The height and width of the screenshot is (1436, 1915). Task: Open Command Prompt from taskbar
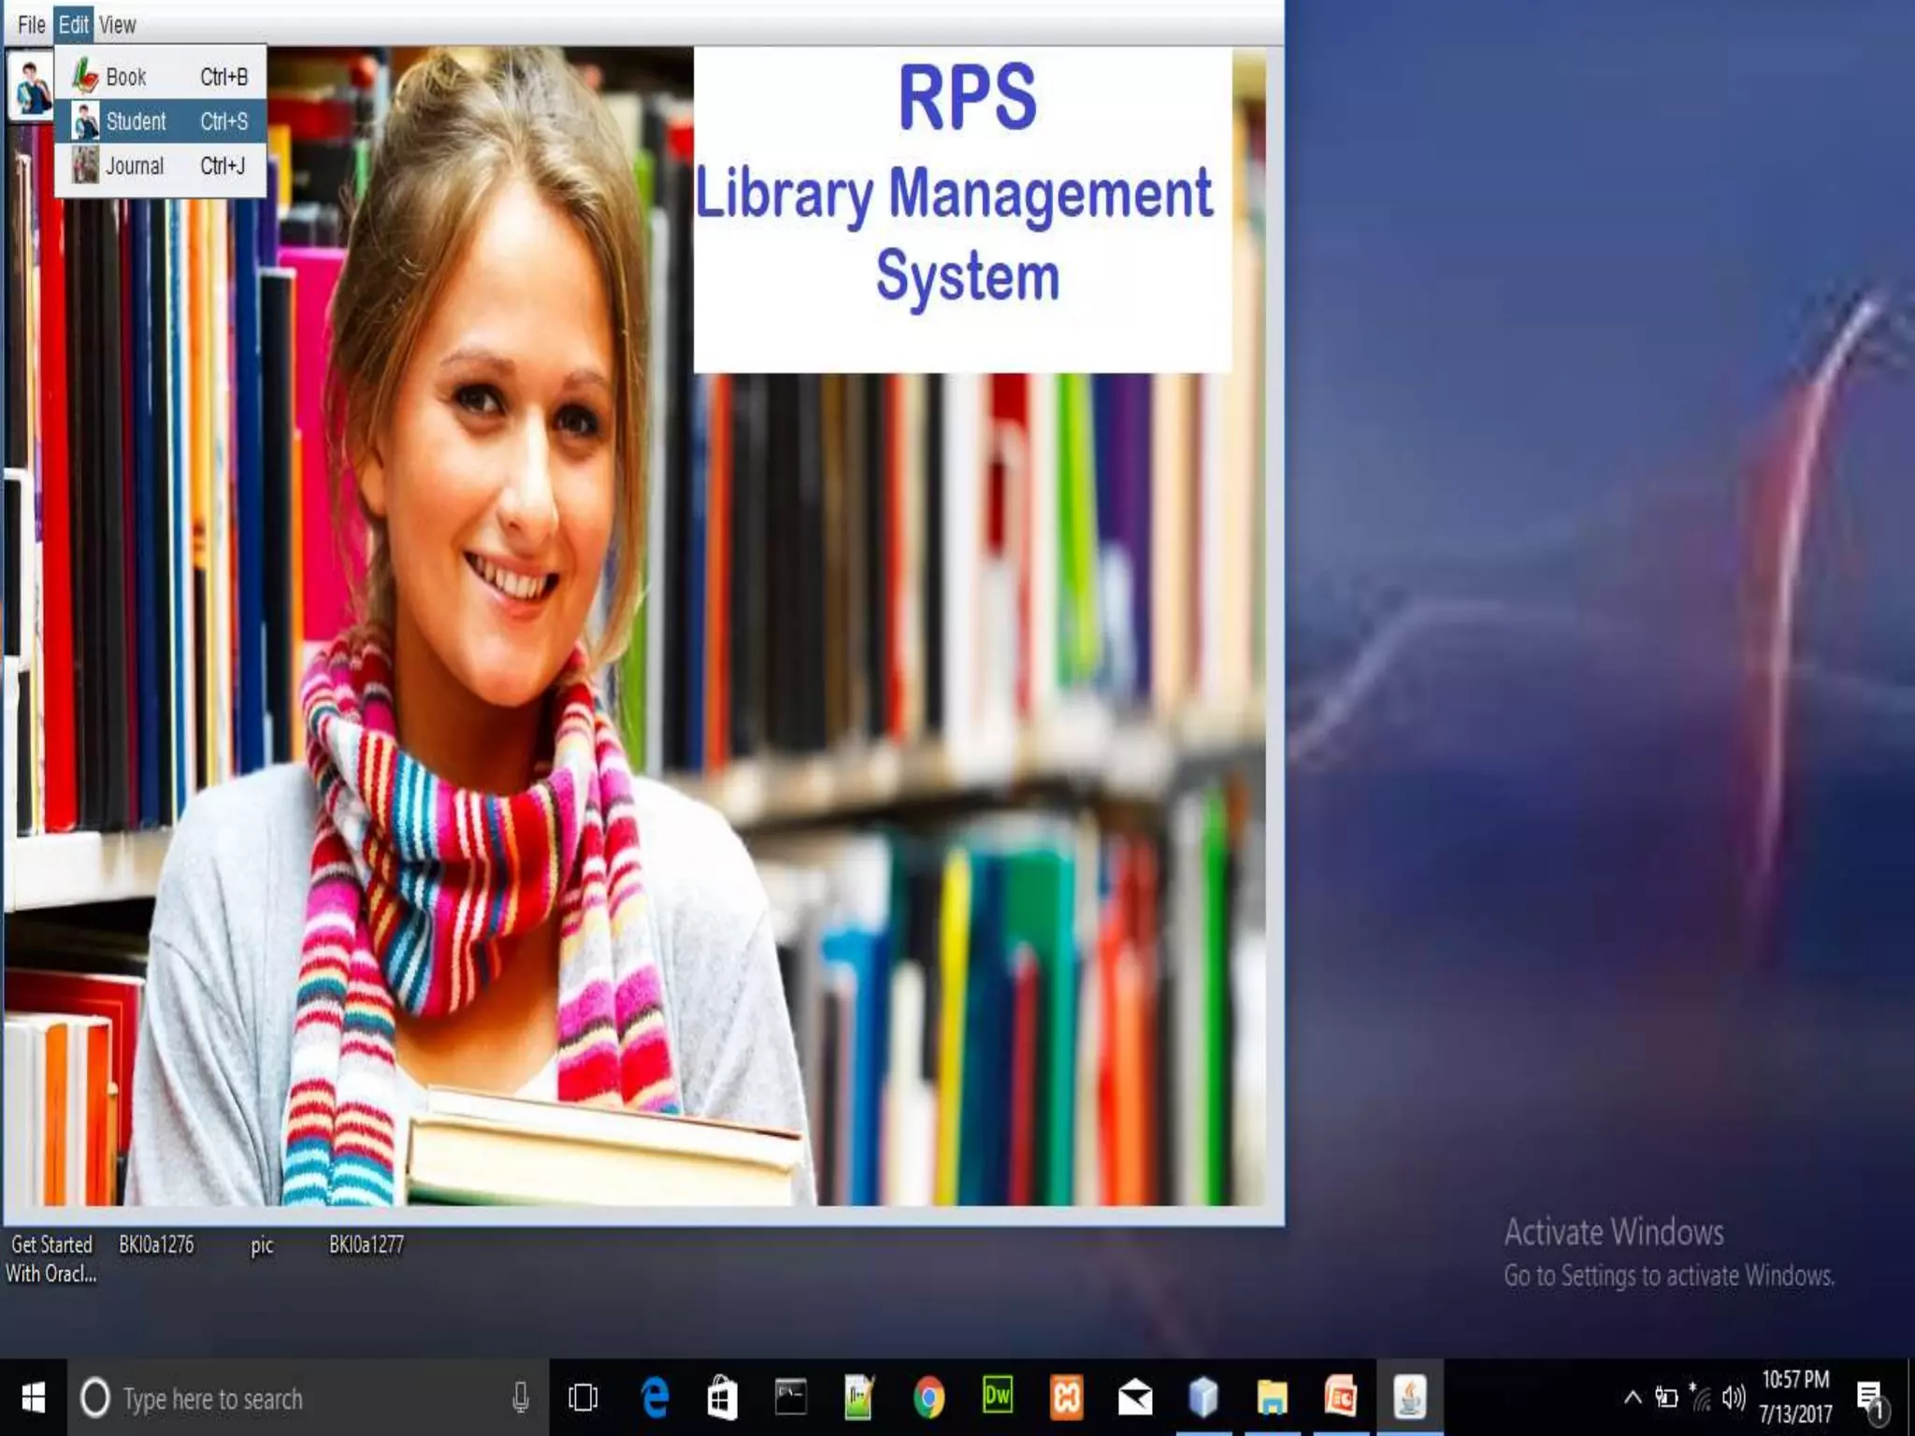coord(791,1399)
